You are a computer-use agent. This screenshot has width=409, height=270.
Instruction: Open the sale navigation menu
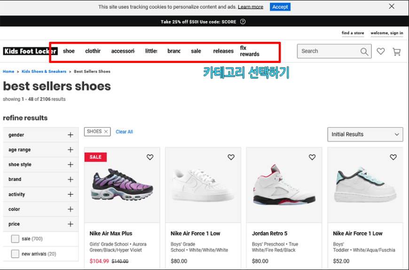click(x=196, y=51)
